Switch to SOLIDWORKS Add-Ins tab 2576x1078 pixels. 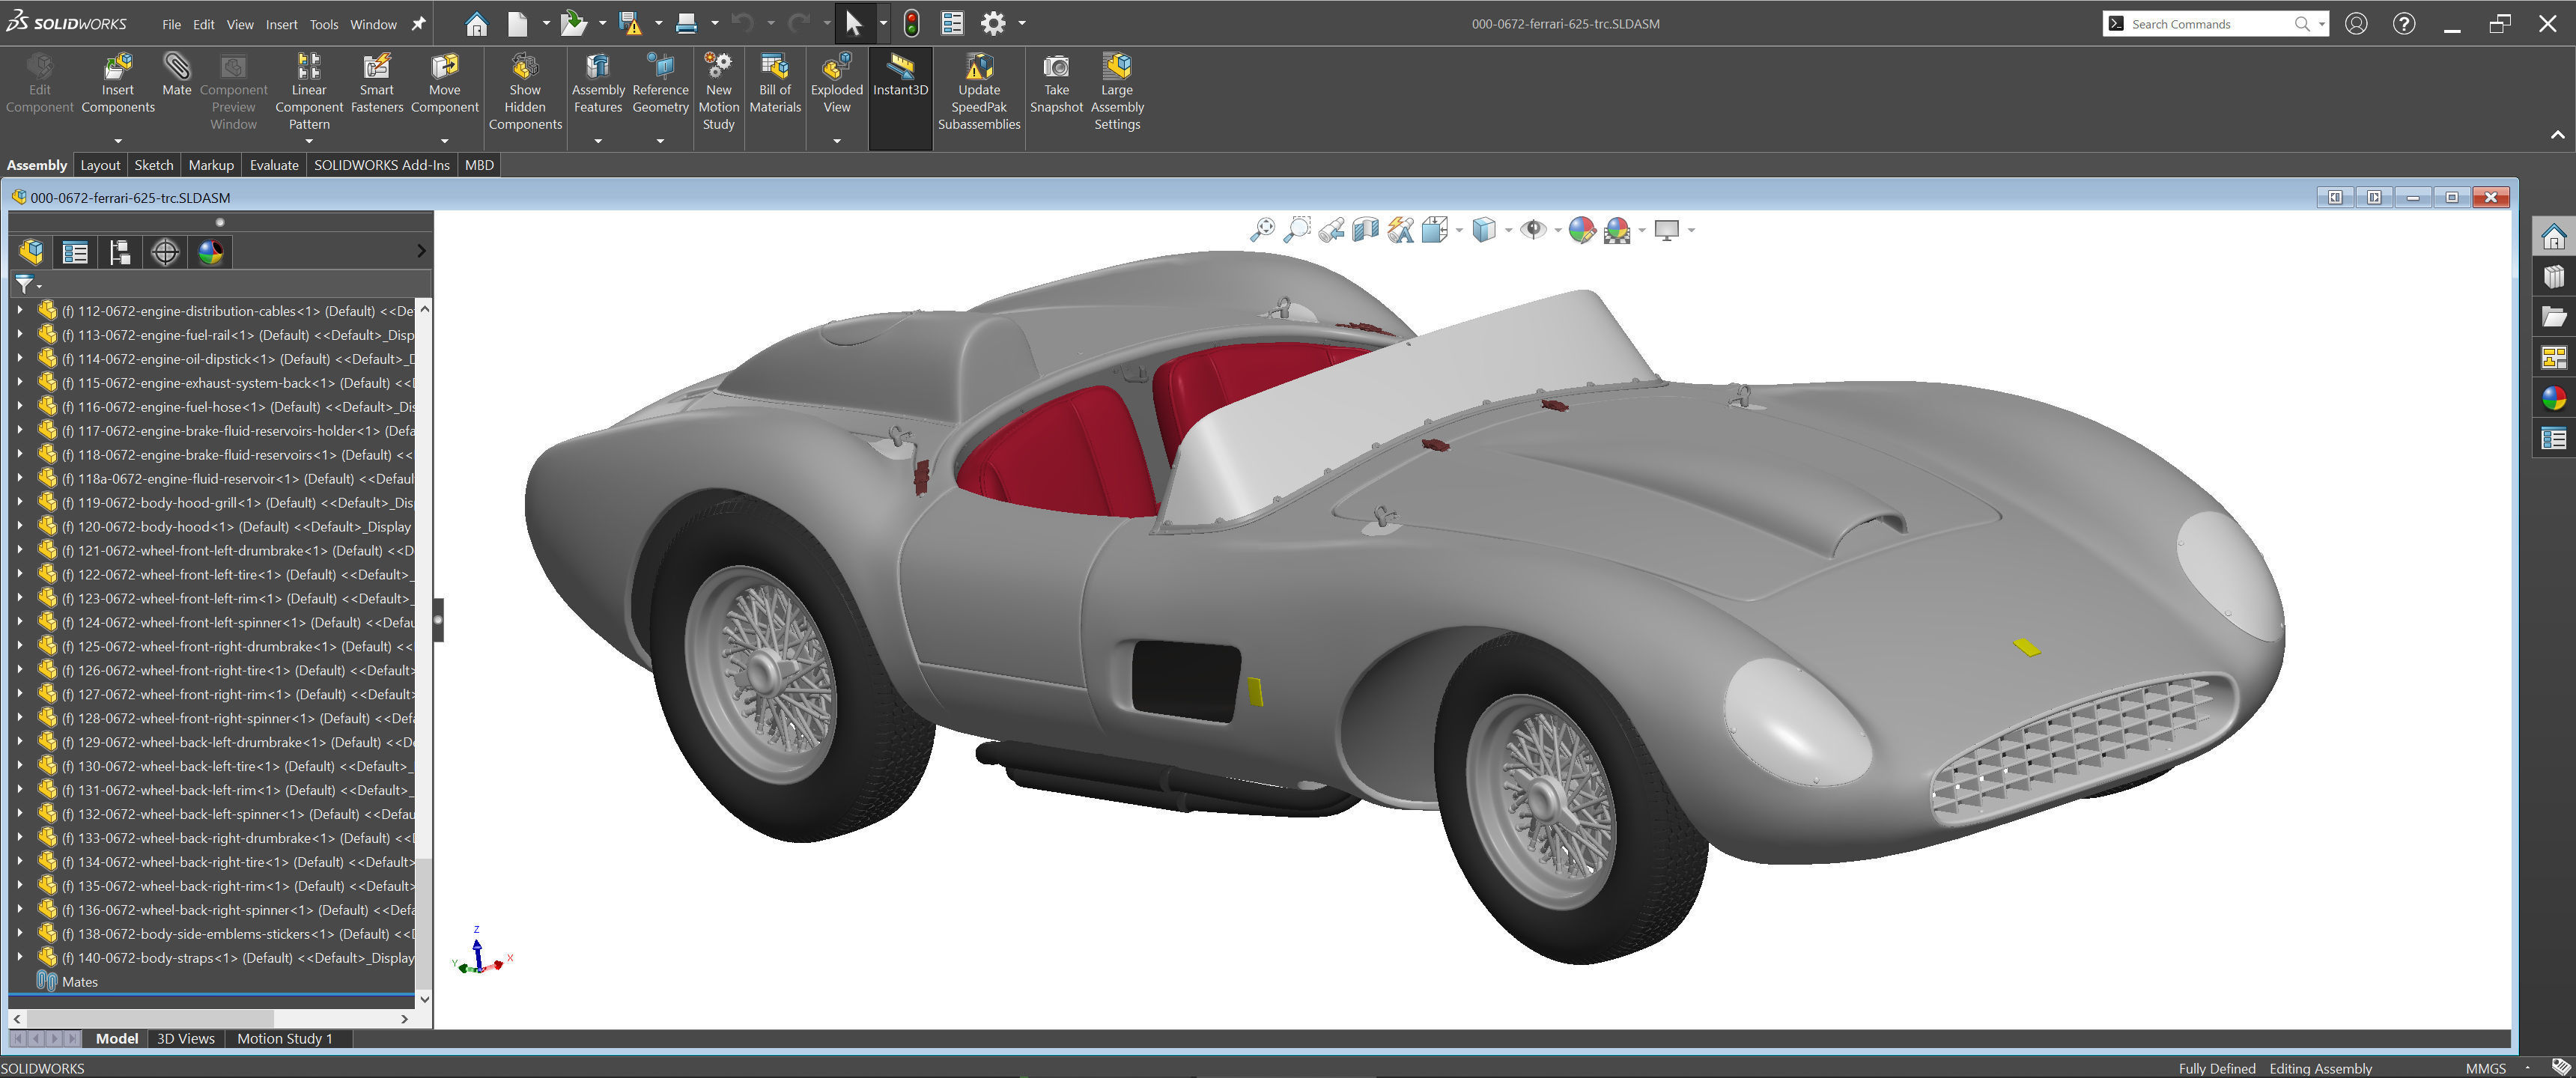(382, 165)
